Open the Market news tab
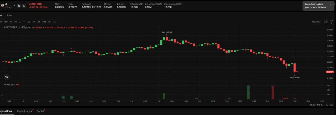 pyautogui.click(x=24, y=111)
